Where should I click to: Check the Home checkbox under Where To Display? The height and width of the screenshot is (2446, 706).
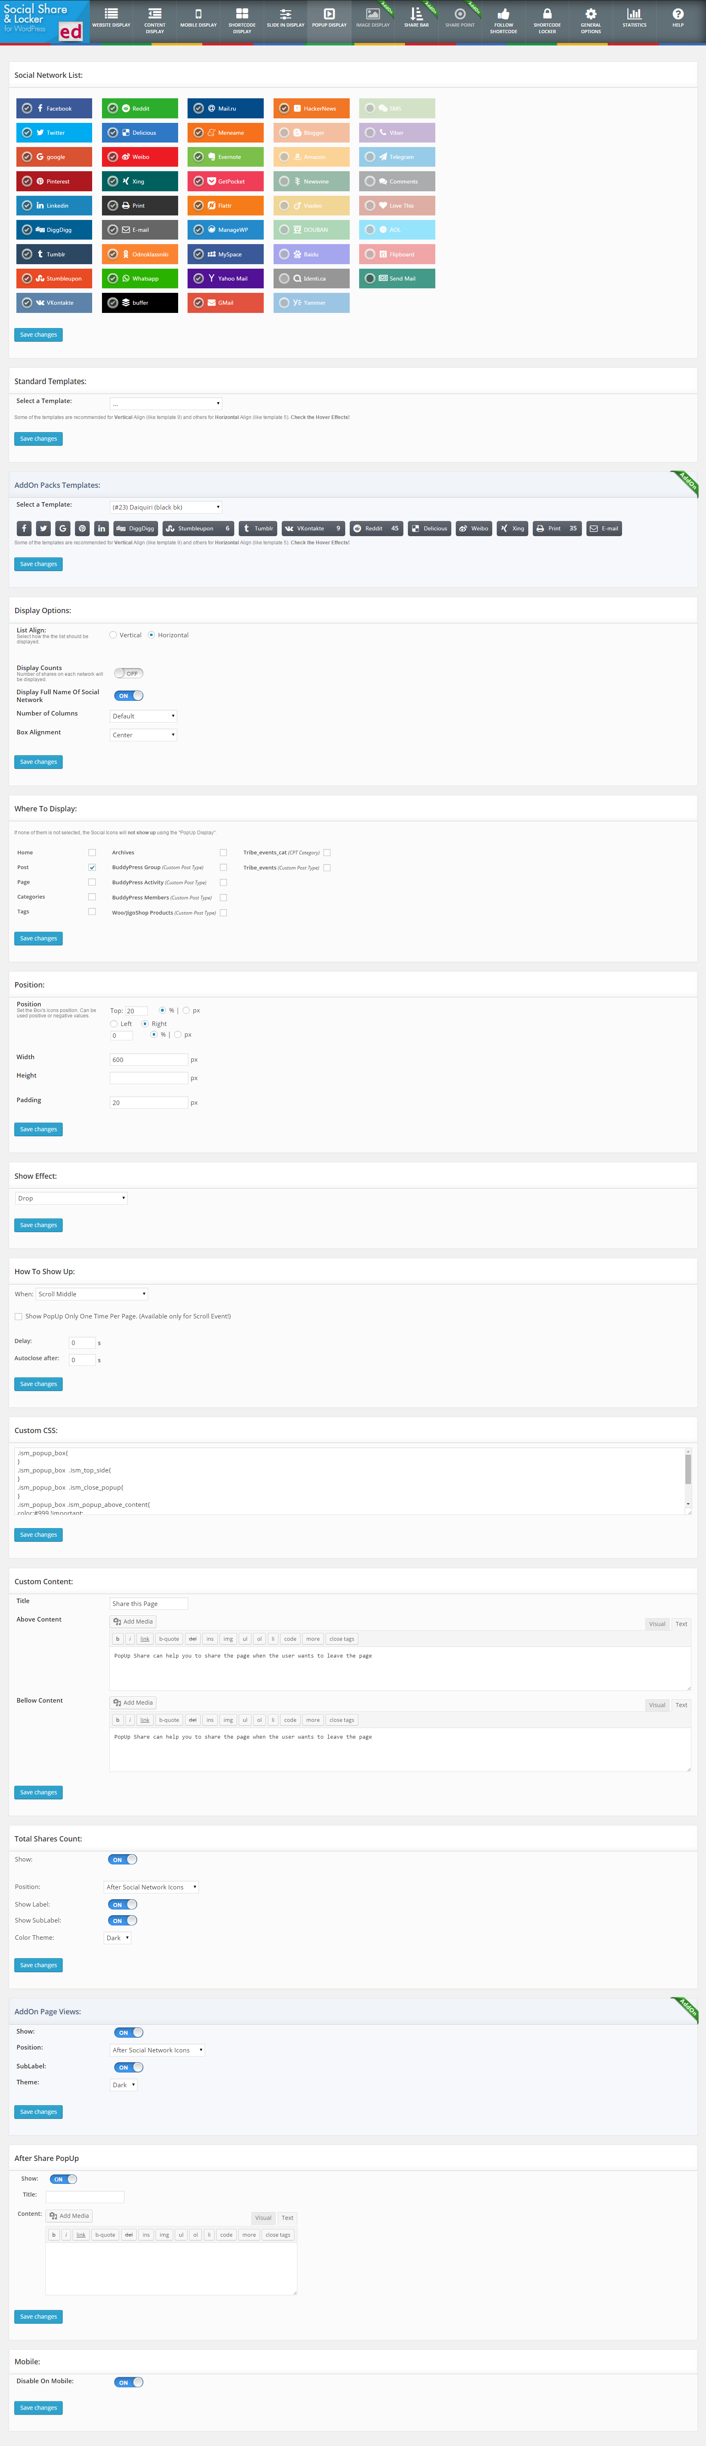pos(92,853)
